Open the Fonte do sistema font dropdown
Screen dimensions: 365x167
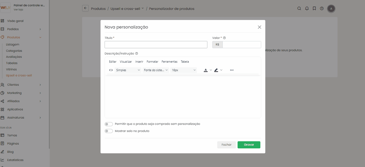[156, 70]
